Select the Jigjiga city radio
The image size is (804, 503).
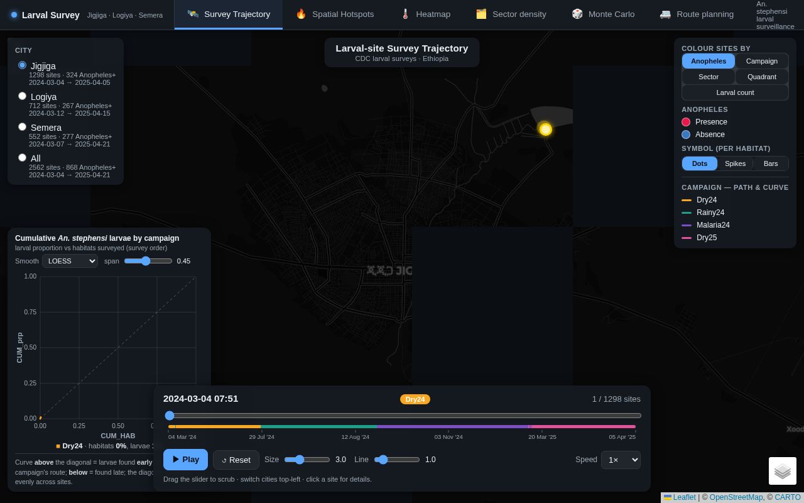(x=22, y=65)
